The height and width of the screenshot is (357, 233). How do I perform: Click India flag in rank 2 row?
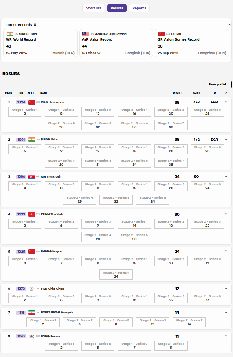point(32,139)
